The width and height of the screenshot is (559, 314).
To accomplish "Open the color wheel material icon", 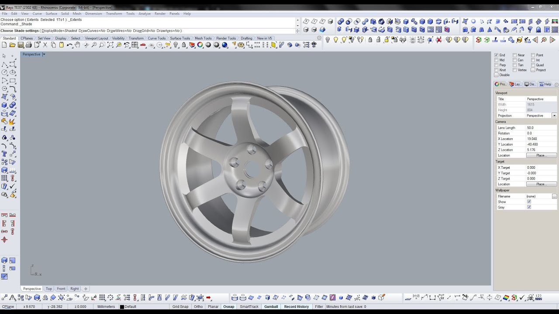I will tap(200, 45).
